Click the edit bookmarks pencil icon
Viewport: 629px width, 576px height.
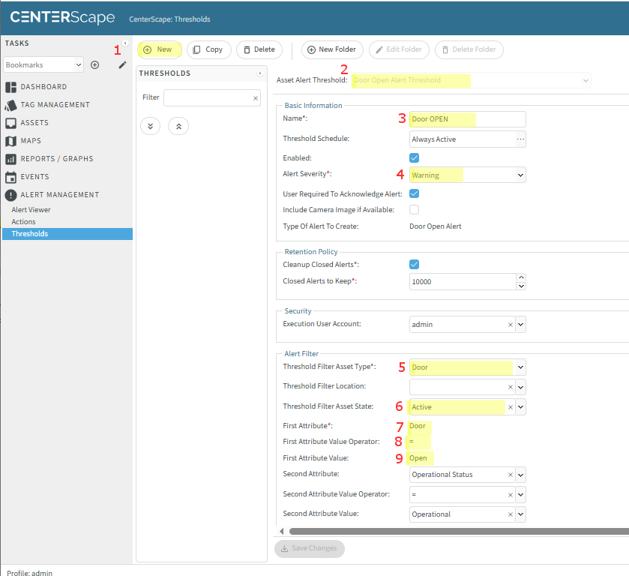pyautogui.click(x=122, y=65)
